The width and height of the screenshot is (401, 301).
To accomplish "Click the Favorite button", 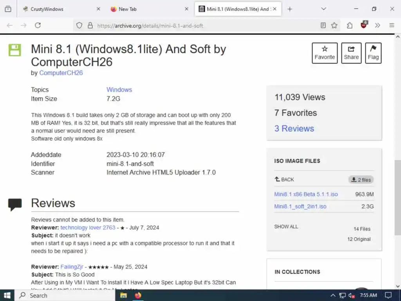I will tap(325, 53).
